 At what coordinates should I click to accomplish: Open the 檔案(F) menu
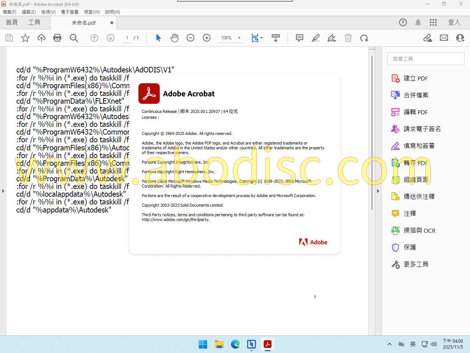[x=10, y=12]
